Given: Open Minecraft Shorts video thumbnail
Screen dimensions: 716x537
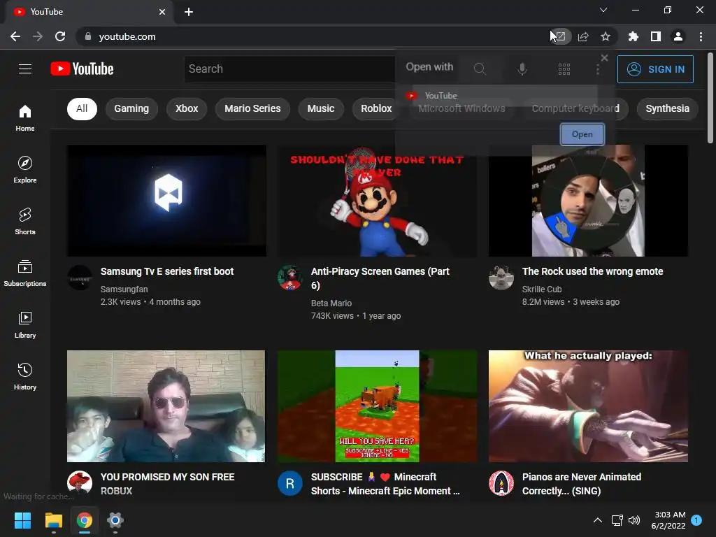Looking at the screenshot, I should coord(377,406).
